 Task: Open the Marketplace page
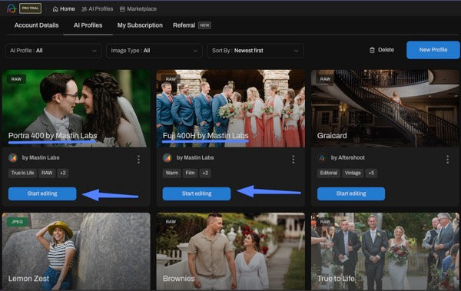pos(138,8)
